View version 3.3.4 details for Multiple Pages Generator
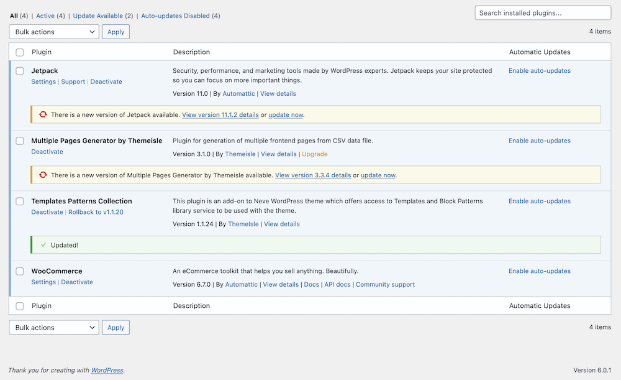This screenshot has width=621, height=380. coord(312,175)
